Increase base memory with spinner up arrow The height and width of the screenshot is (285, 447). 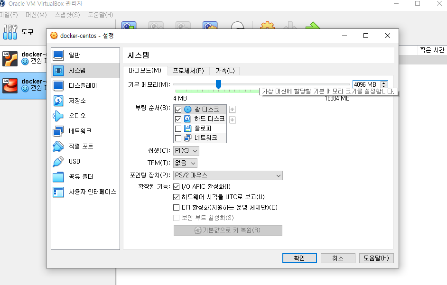(384, 83)
